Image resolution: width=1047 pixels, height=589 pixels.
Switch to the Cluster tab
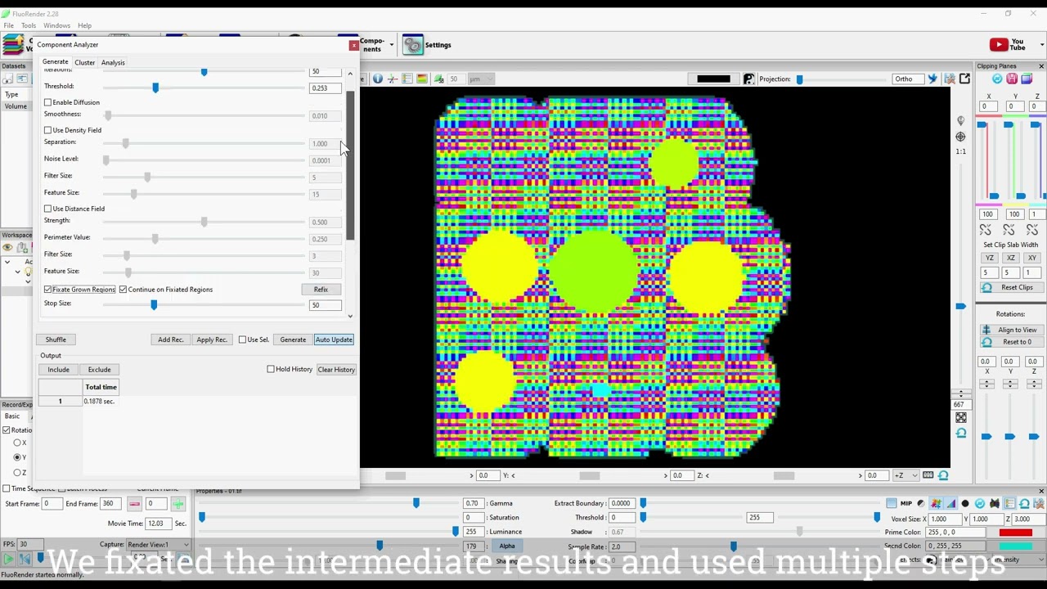[84, 62]
